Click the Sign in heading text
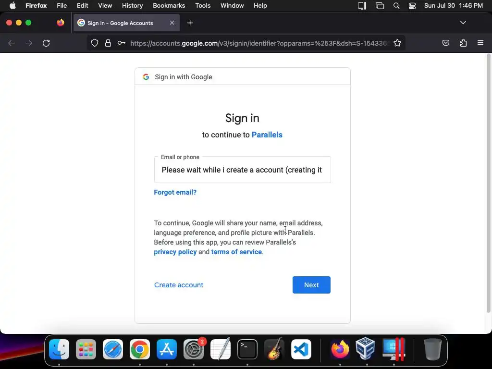Viewport: 492px width, 369px height. tap(242, 118)
